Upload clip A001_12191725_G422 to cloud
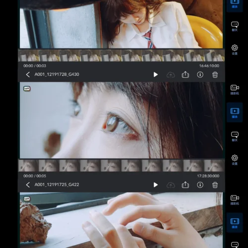The width and height of the screenshot is (248, 248). [171, 185]
